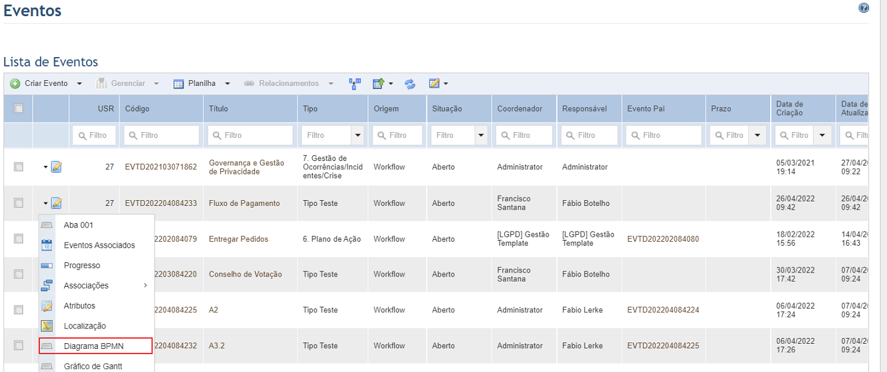Click the Evento Pai filter field
Image resolution: width=887 pixels, height=372 pixels.
664,135
